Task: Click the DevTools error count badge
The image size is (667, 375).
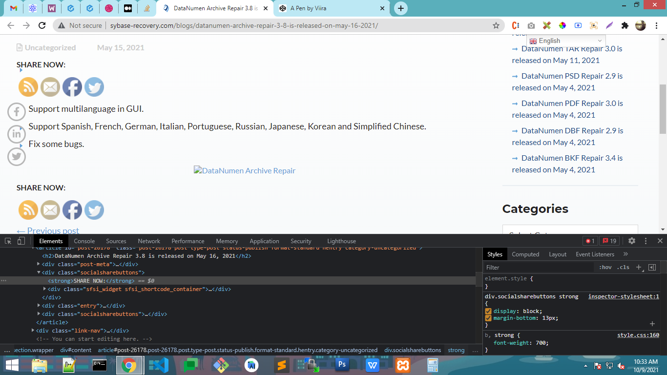Action: pyautogui.click(x=590, y=241)
